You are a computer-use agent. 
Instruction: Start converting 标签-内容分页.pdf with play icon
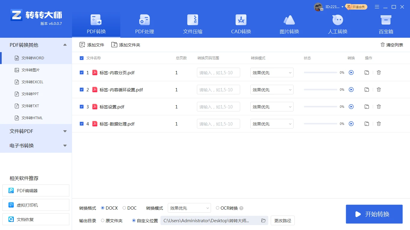pyautogui.click(x=351, y=72)
